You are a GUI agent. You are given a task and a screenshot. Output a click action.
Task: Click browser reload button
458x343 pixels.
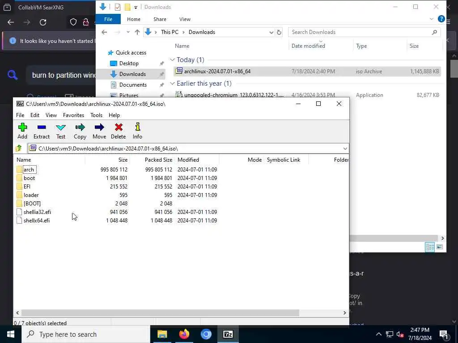pos(43,22)
